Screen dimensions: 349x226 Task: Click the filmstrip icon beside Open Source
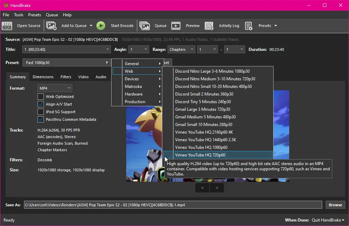pos(8,26)
